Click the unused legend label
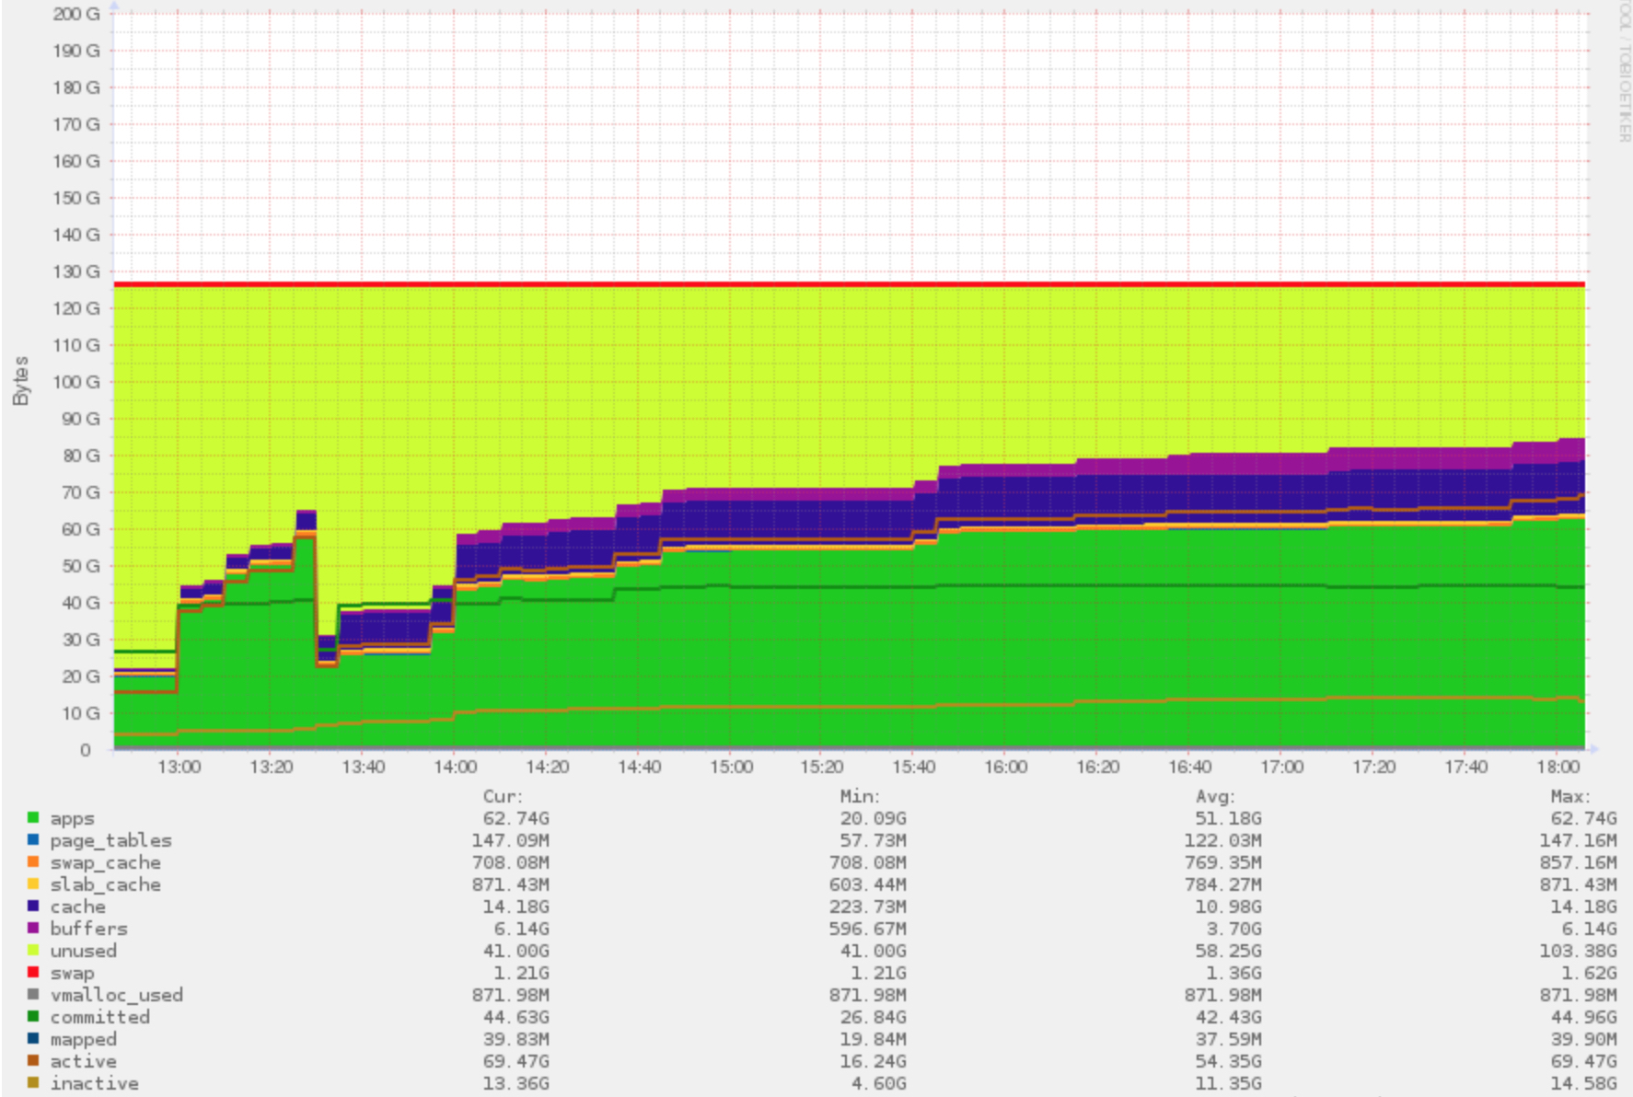Viewport: 1633px width, 1097px height. [83, 951]
